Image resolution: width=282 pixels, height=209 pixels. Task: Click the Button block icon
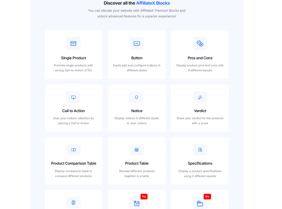137,44
